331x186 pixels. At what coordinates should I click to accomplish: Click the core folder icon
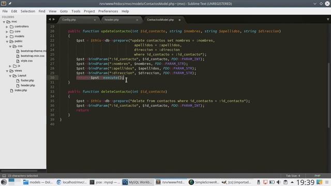point(11,32)
